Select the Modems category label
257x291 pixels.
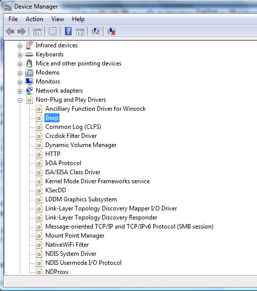tap(47, 72)
